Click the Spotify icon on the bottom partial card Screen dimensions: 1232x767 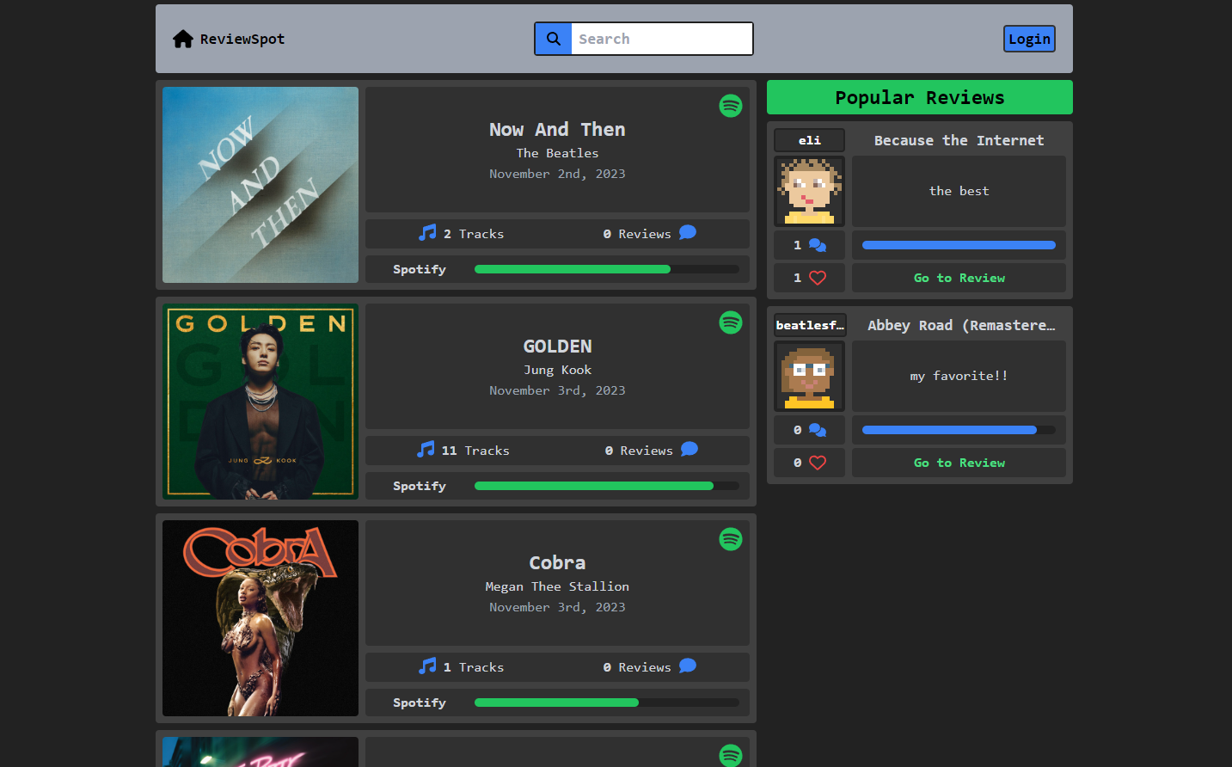pyautogui.click(x=731, y=755)
